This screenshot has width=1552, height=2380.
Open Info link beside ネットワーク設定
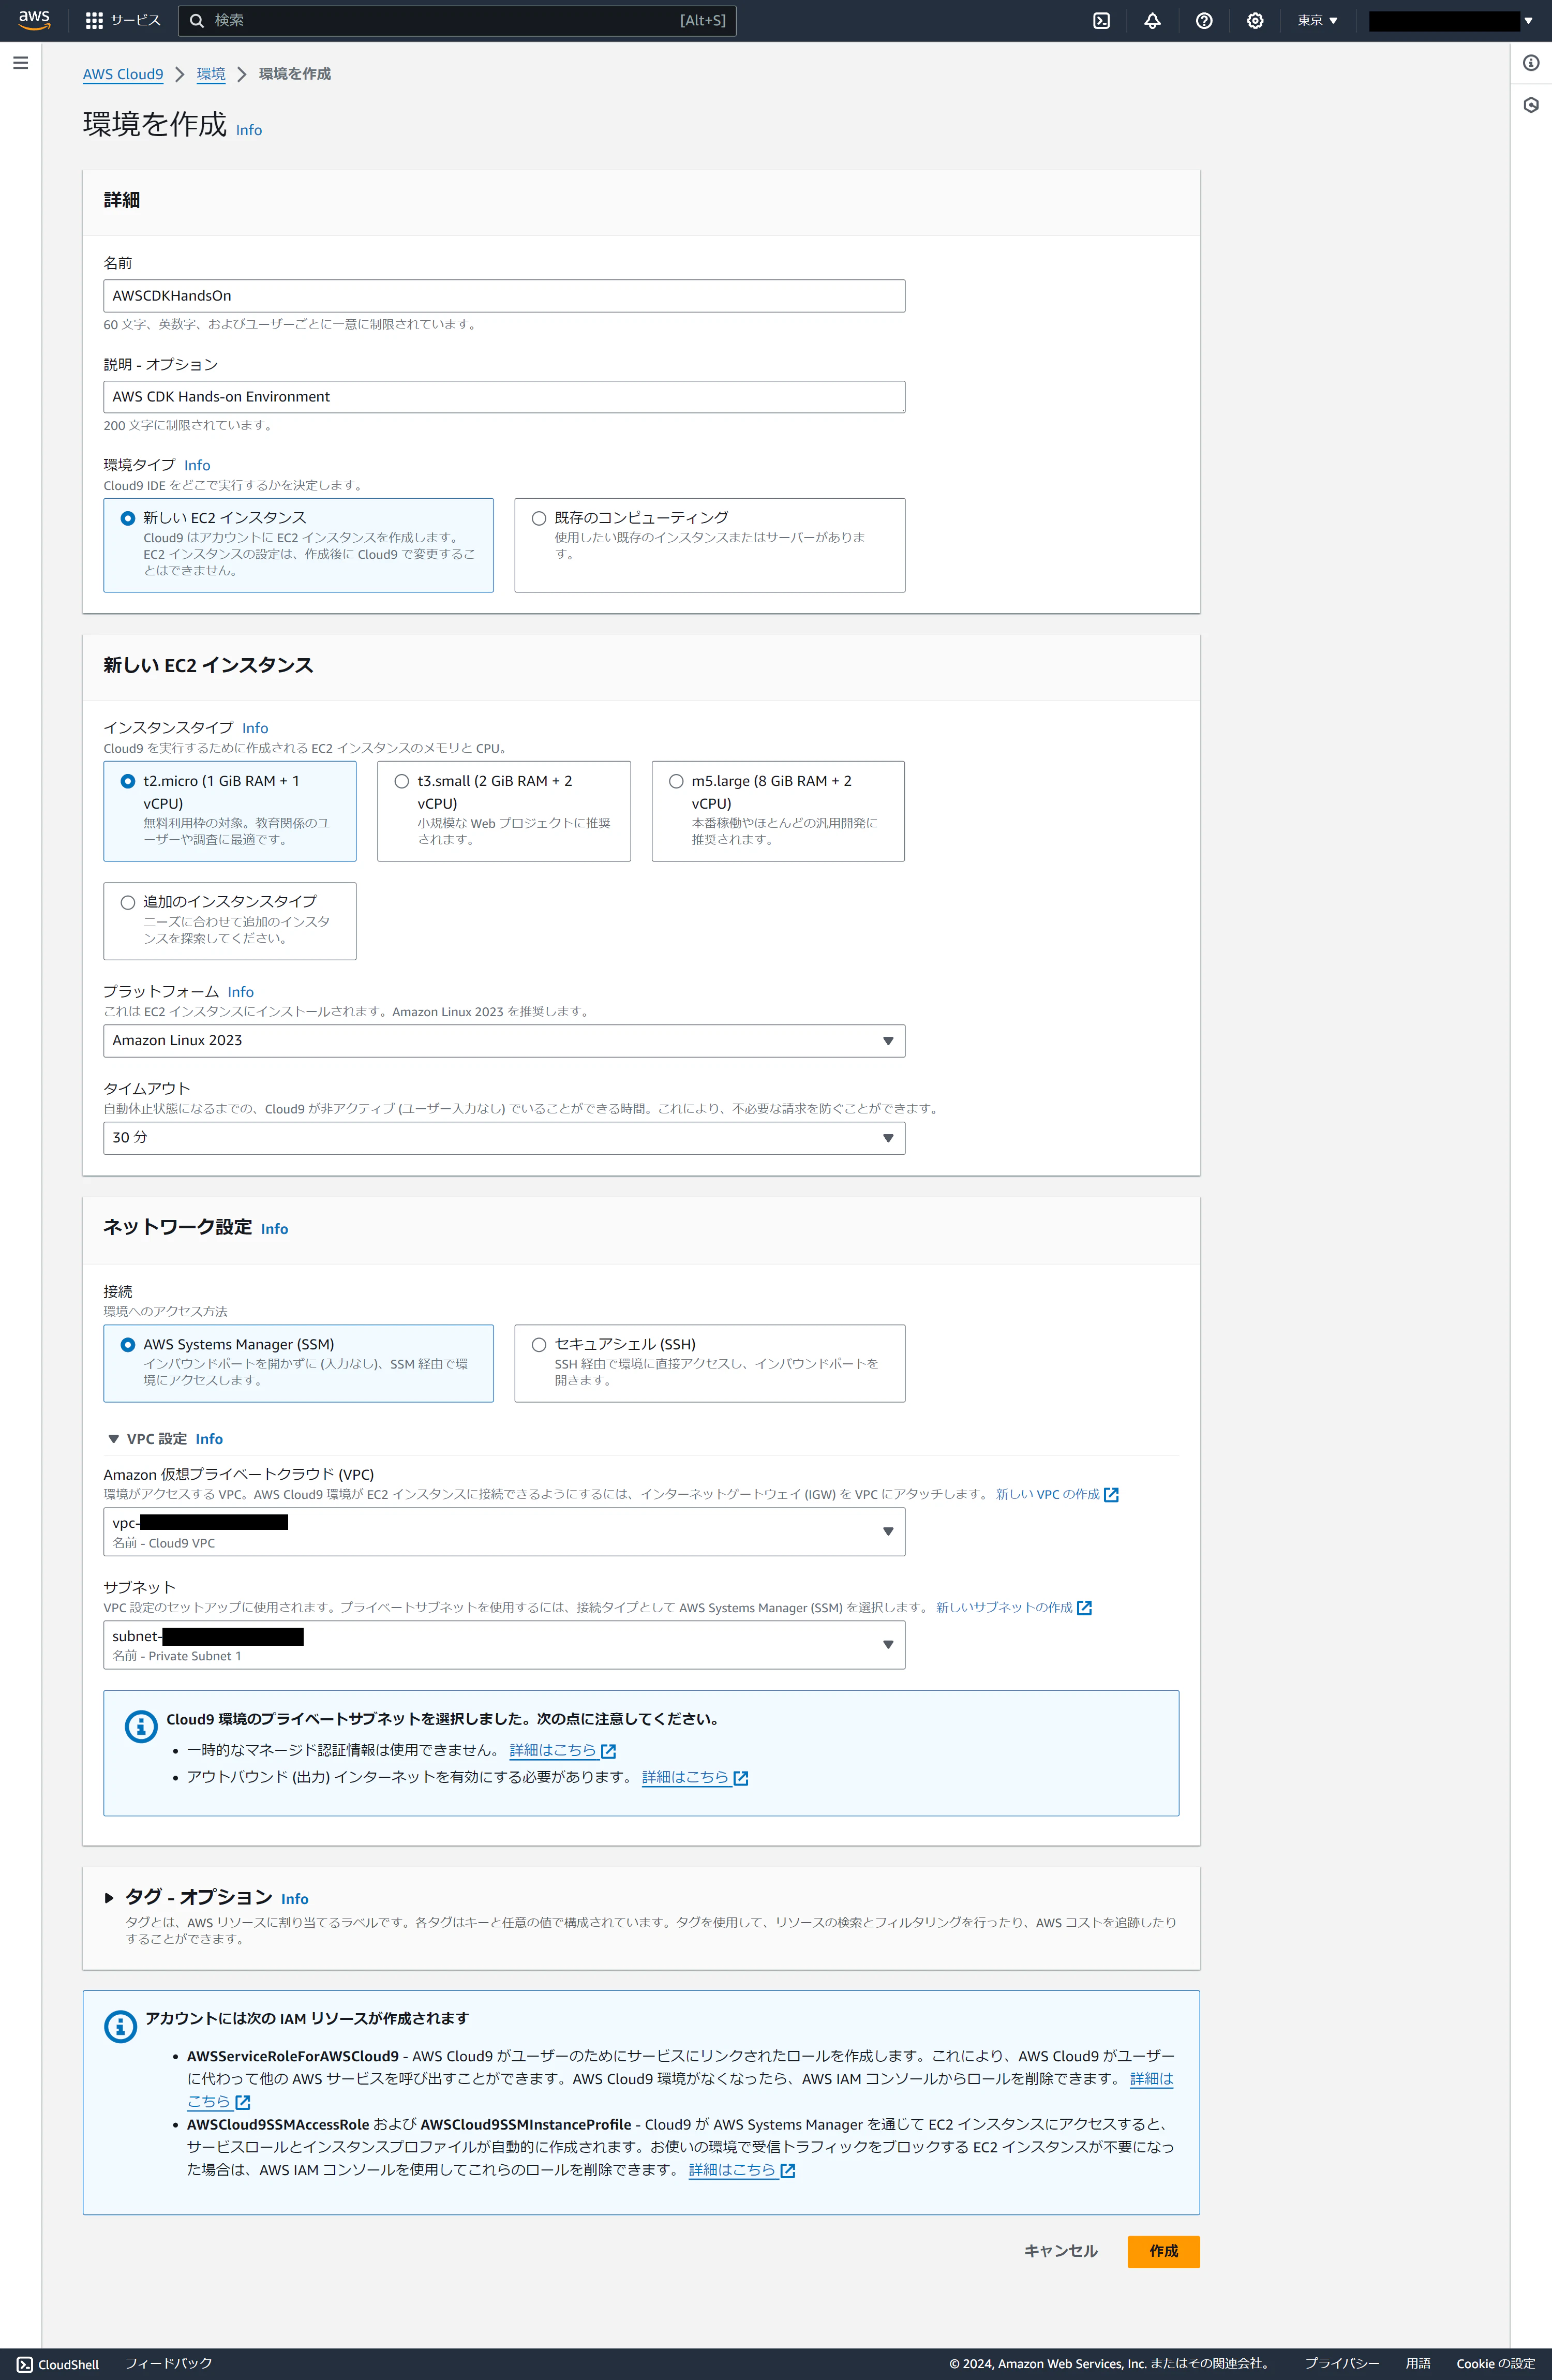tap(274, 1229)
